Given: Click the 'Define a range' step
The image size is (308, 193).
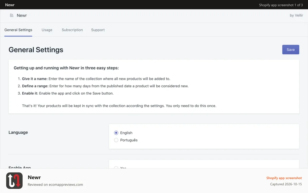Looking at the screenshot, I should [x=105, y=86].
